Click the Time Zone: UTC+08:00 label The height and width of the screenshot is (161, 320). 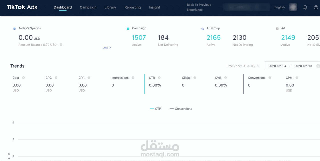pos(242,66)
